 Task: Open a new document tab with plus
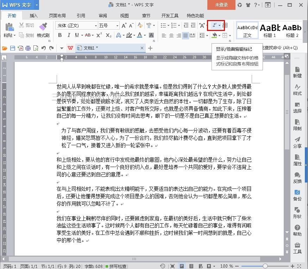click(150, 48)
